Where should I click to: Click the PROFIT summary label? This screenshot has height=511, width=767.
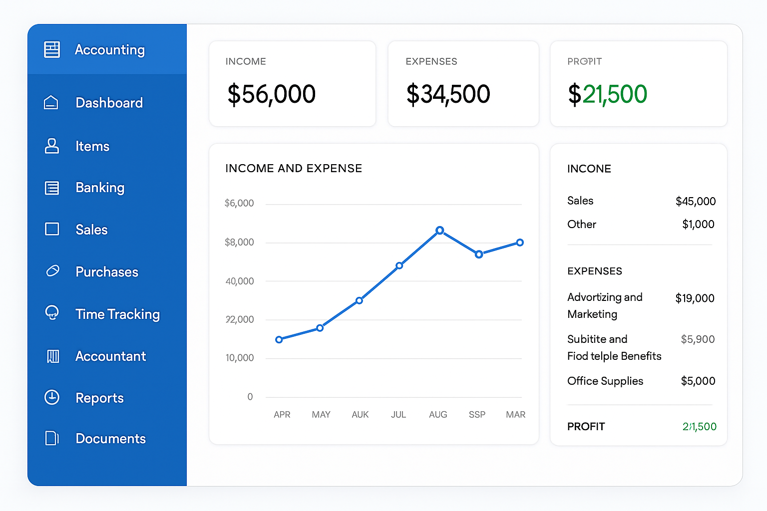[x=586, y=426]
